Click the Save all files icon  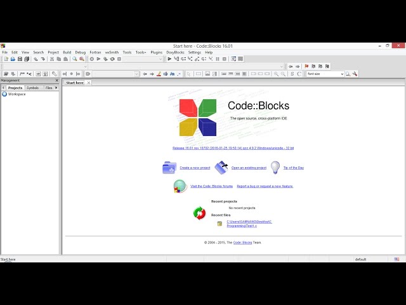pyautogui.click(x=27, y=59)
